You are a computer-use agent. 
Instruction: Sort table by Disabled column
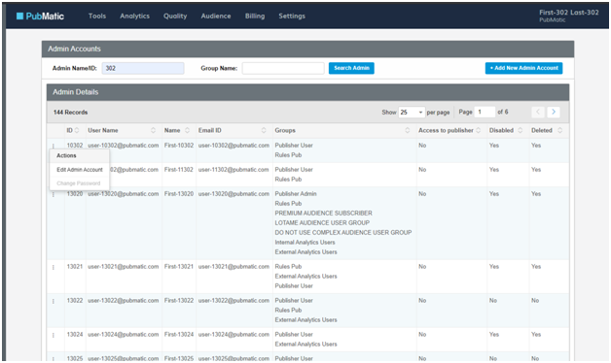pos(521,130)
